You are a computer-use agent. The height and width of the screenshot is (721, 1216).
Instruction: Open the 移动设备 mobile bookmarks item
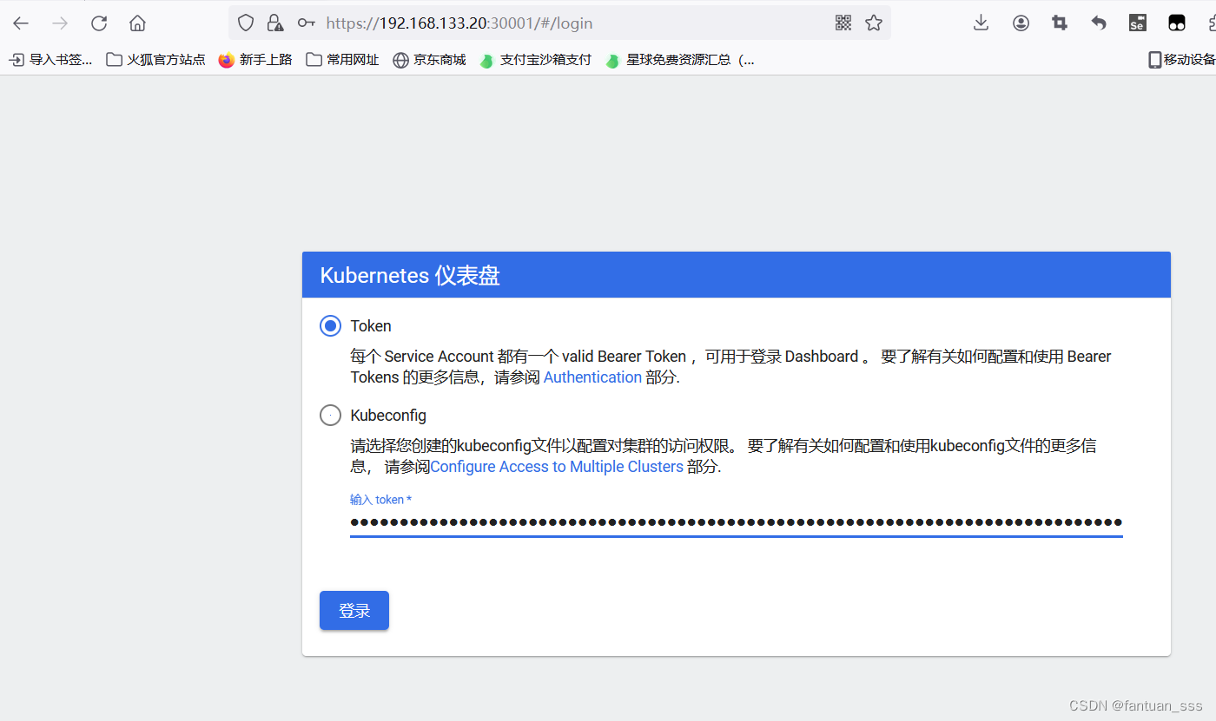tap(1181, 60)
